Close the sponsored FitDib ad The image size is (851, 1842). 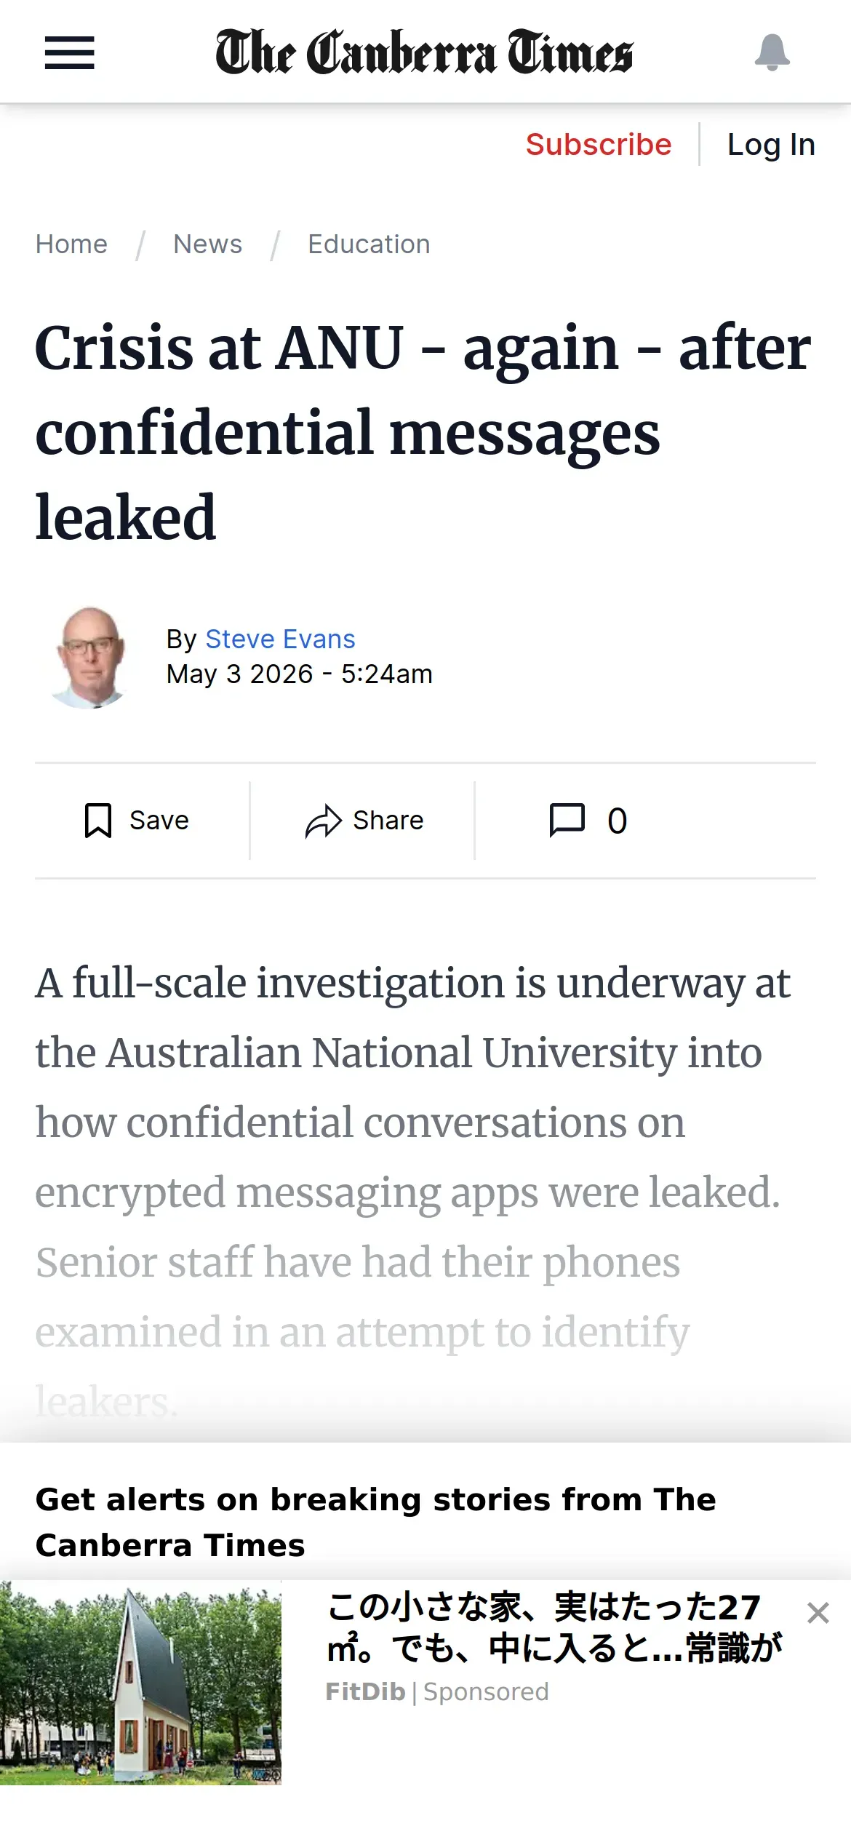pyautogui.click(x=818, y=1613)
